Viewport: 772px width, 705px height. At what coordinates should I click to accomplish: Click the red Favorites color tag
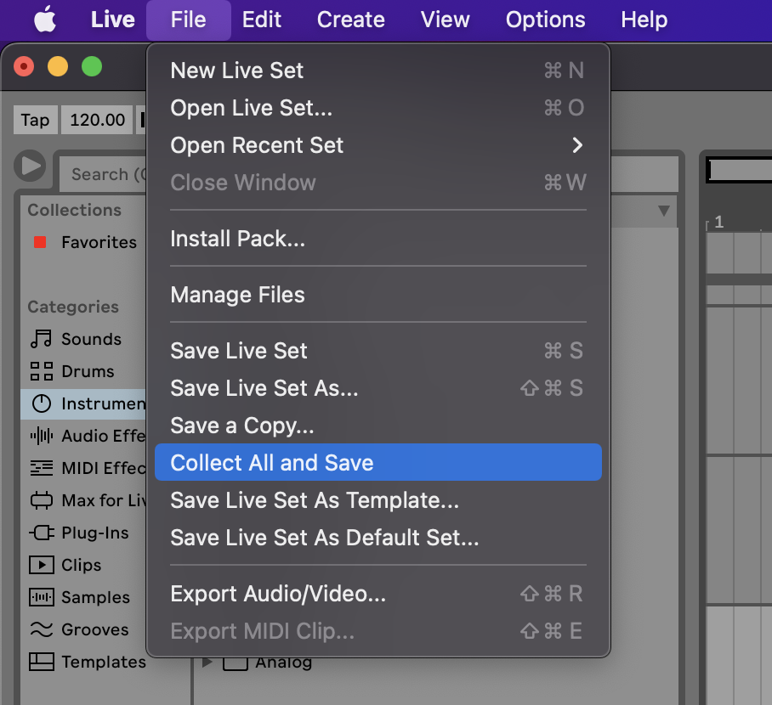(40, 242)
